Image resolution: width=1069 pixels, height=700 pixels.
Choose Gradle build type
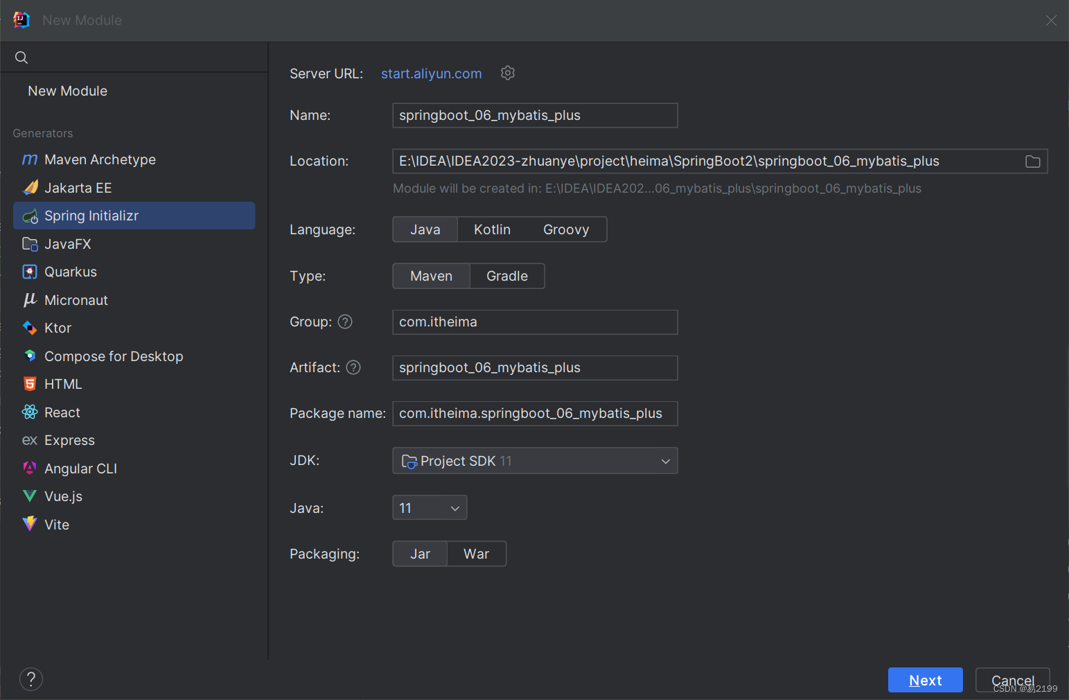tap(507, 276)
